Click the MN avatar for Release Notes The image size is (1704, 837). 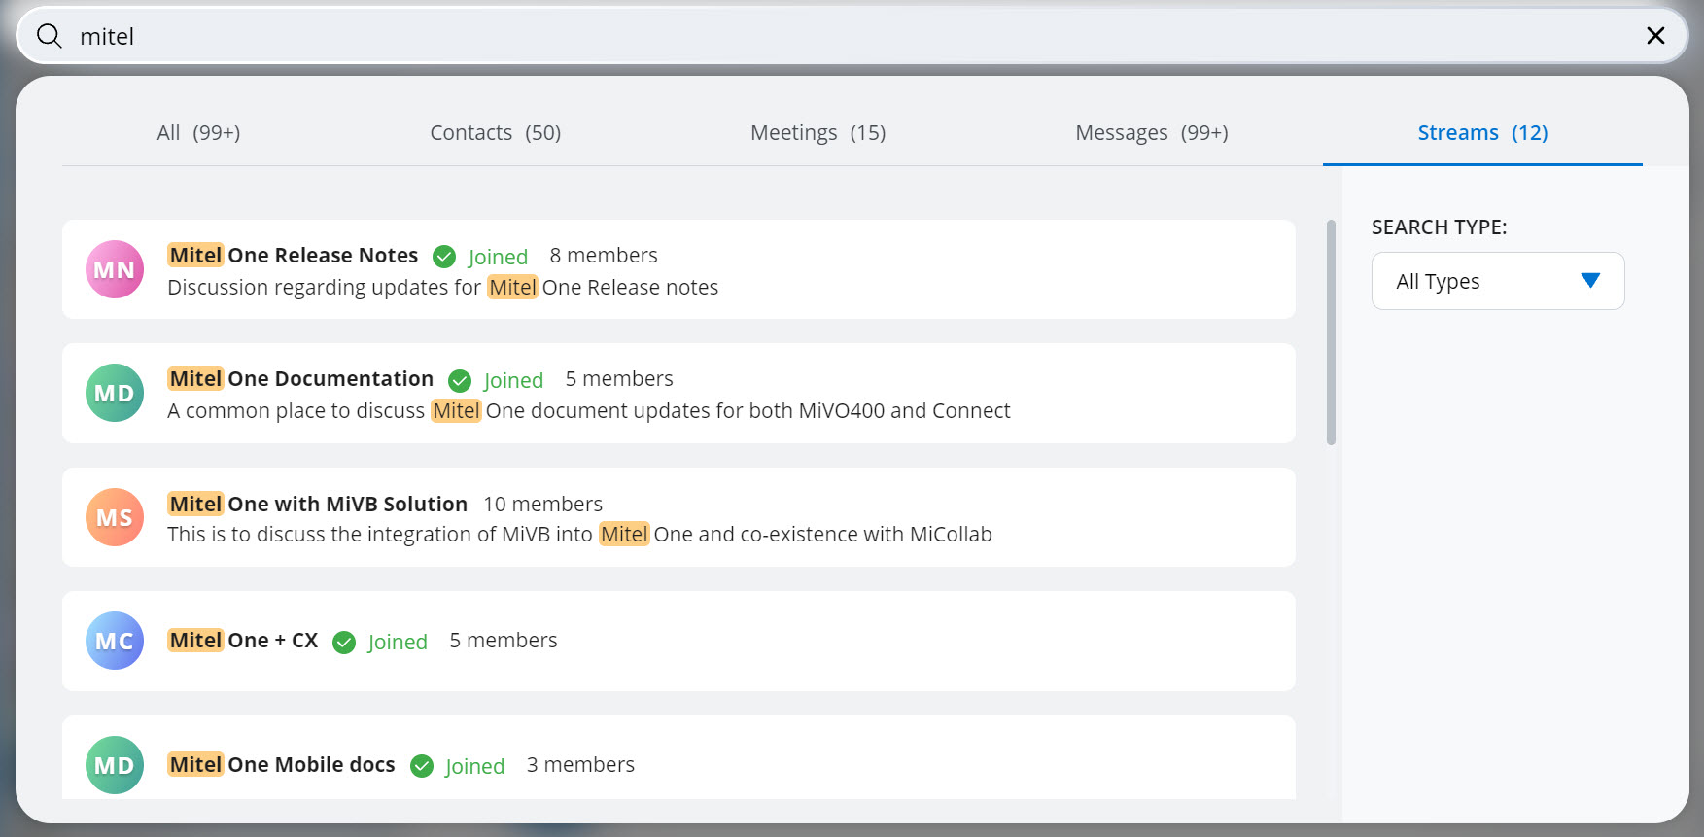tap(115, 269)
